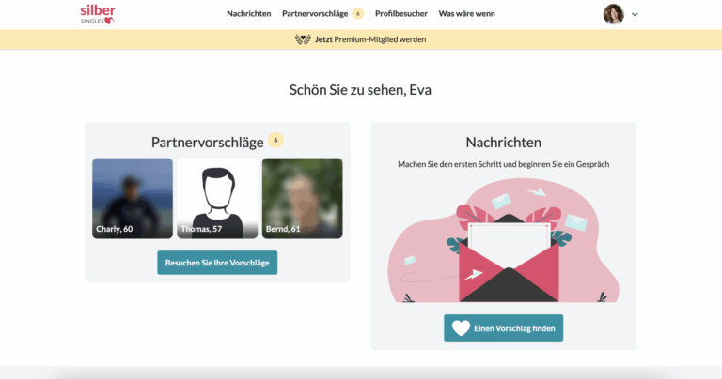This screenshot has width=722, height=379.
Task: Open the Partnervorschläge card heading
Action: (207, 142)
